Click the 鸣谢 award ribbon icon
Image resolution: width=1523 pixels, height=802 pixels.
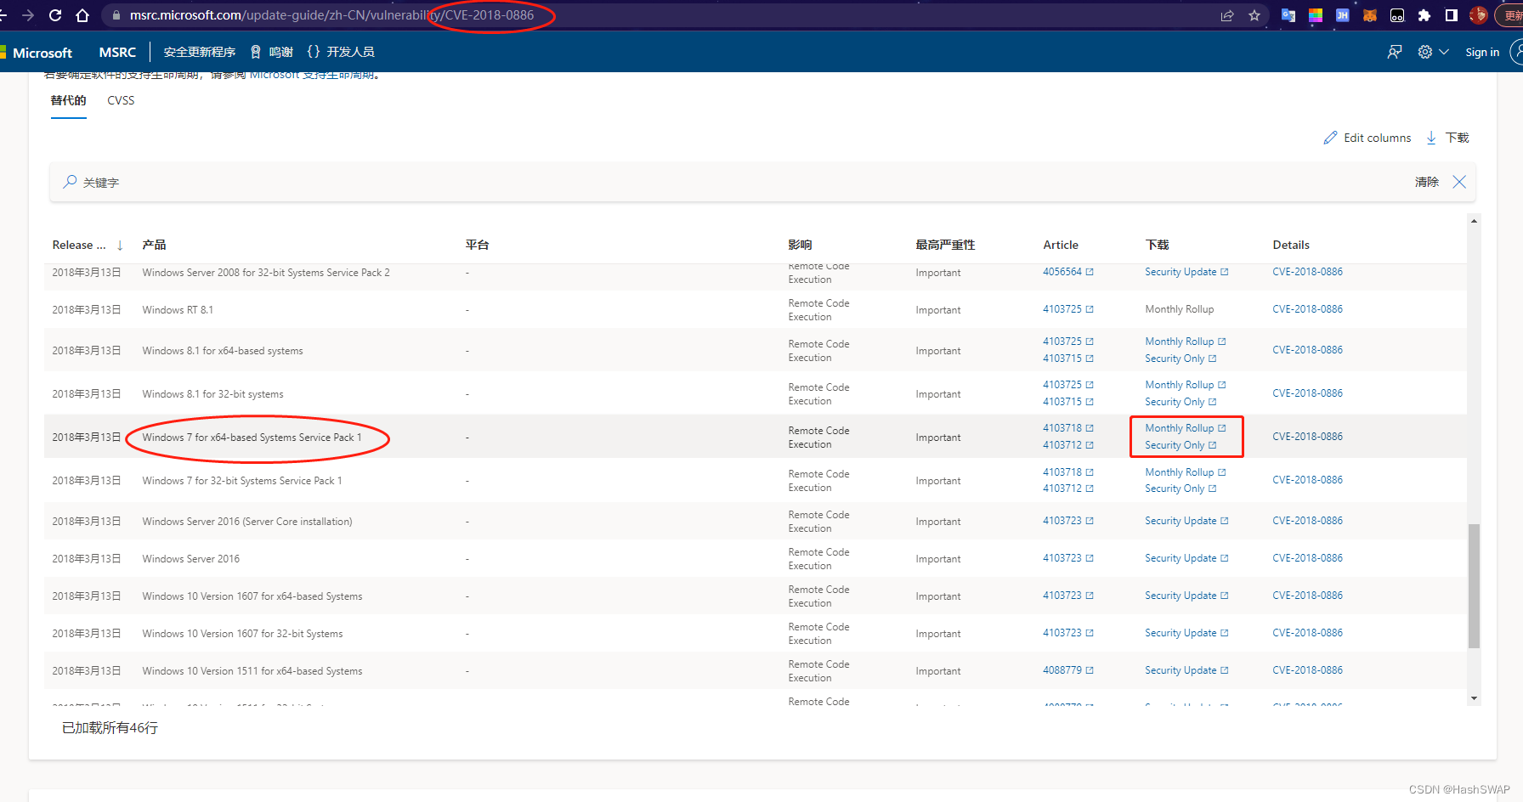click(255, 52)
